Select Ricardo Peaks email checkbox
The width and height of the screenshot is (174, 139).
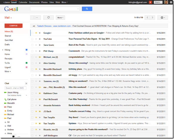coord(32,129)
